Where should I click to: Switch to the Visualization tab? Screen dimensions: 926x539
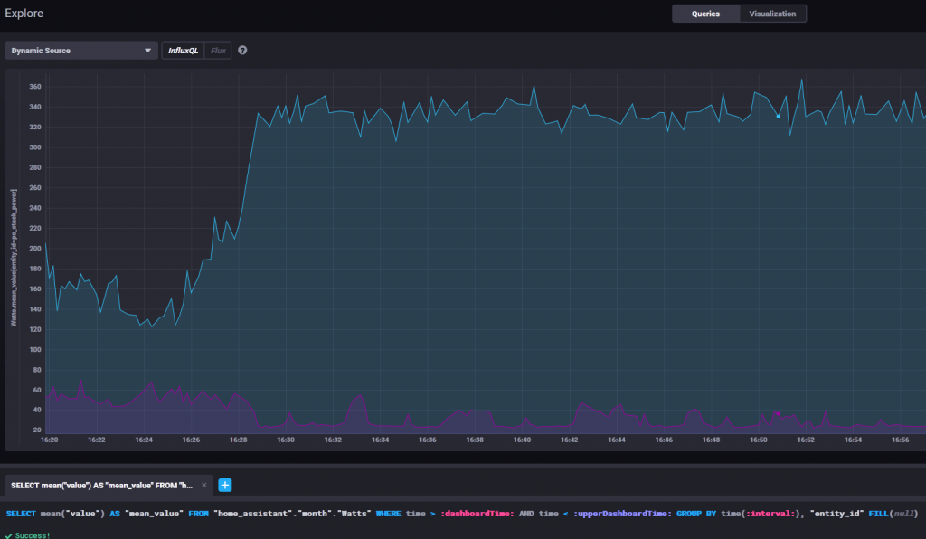click(772, 14)
